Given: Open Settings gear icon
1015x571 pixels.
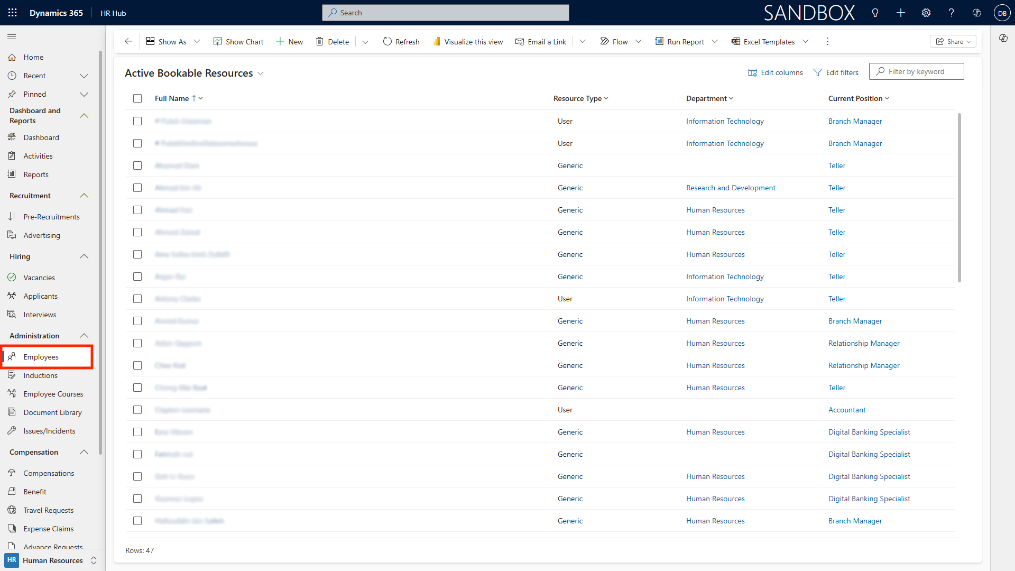Looking at the screenshot, I should 926,13.
